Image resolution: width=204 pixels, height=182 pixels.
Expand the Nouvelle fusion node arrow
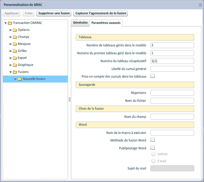[16, 79]
